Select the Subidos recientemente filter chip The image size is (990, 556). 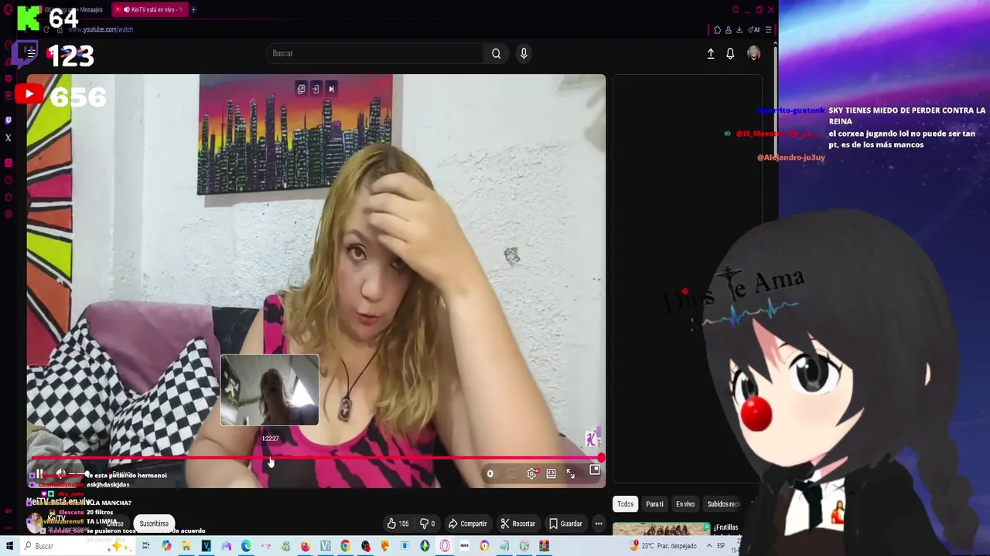coord(723,504)
